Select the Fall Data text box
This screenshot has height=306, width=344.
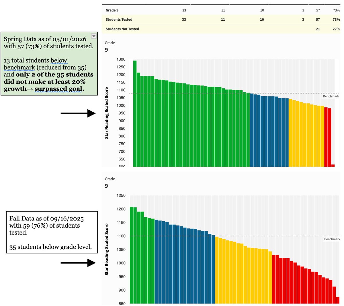pyautogui.click(x=52, y=232)
